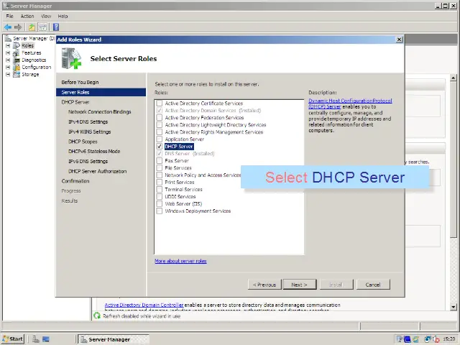Select the Confirmation wizard step
Image resolution: width=460 pixels, height=345 pixels.
point(75,181)
